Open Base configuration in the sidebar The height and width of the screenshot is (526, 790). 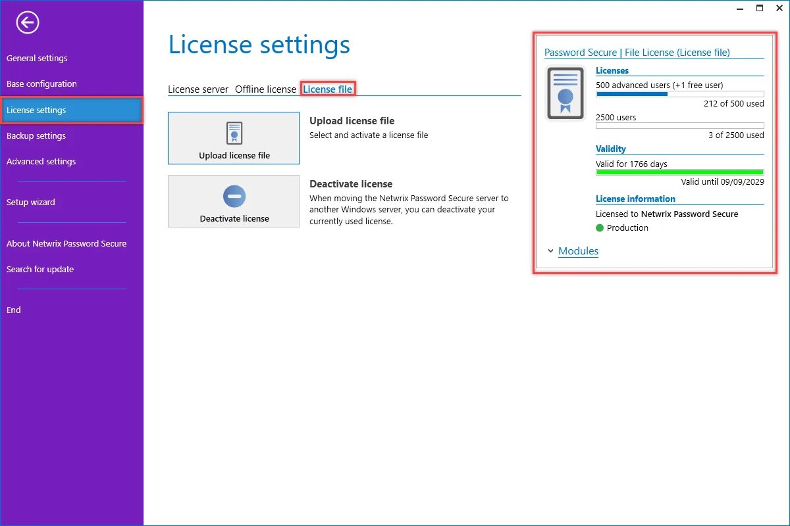(41, 84)
